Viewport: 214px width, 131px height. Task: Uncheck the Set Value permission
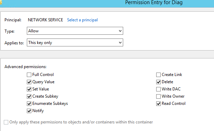[29, 89]
